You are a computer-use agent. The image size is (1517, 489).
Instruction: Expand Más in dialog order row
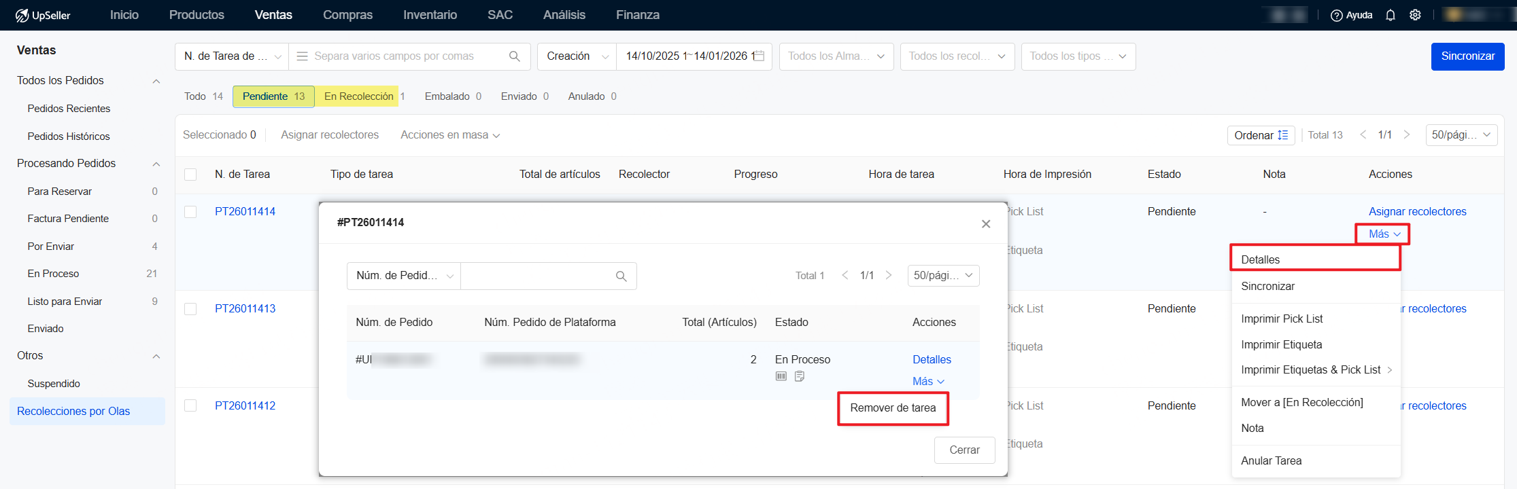click(928, 382)
